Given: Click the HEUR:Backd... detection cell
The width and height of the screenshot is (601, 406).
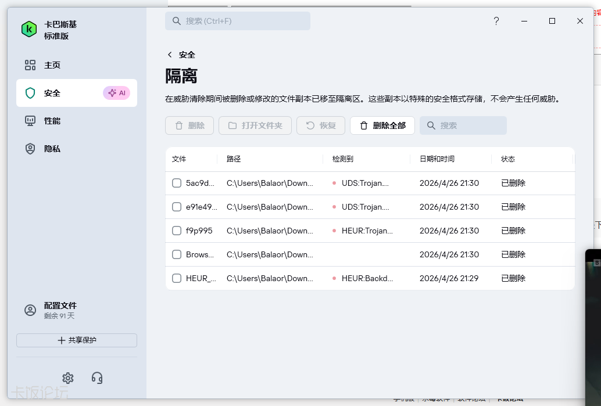Looking at the screenshot, I should 367,278.
